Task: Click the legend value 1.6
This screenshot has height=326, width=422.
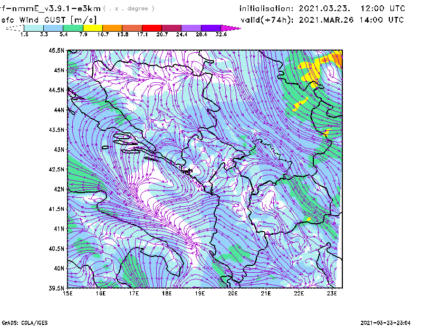Action: 24,34
